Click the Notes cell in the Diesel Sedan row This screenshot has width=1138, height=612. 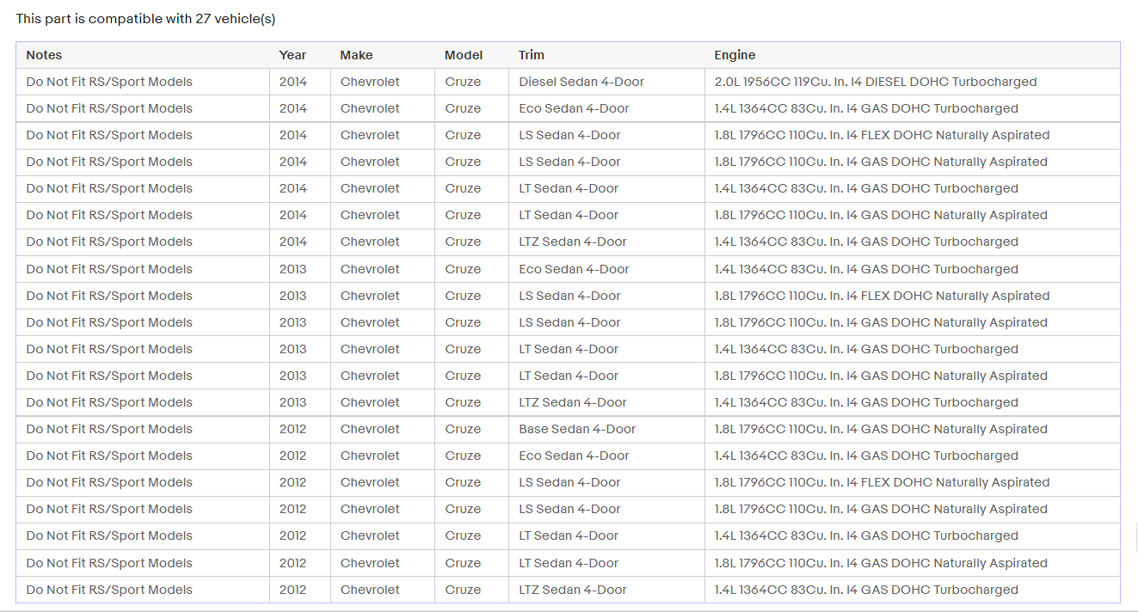(x=109, y=82)
